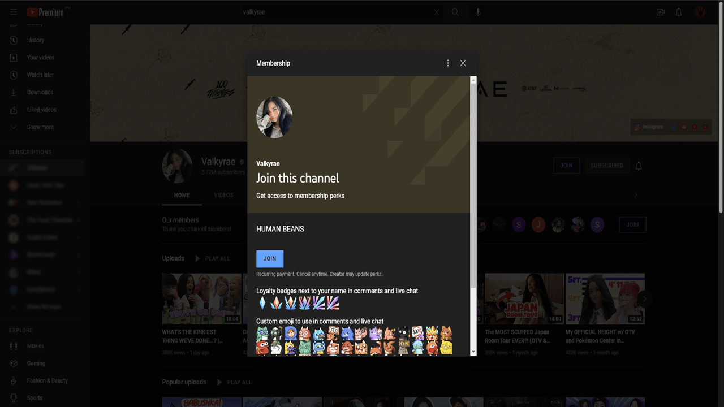
Task: Click the Valkyrae channel name heading
Action: pos(218,162)
